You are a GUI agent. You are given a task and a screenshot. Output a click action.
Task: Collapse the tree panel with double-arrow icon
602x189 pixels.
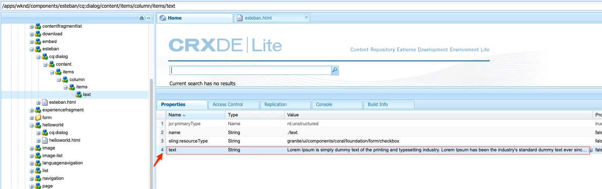(148, 18)
